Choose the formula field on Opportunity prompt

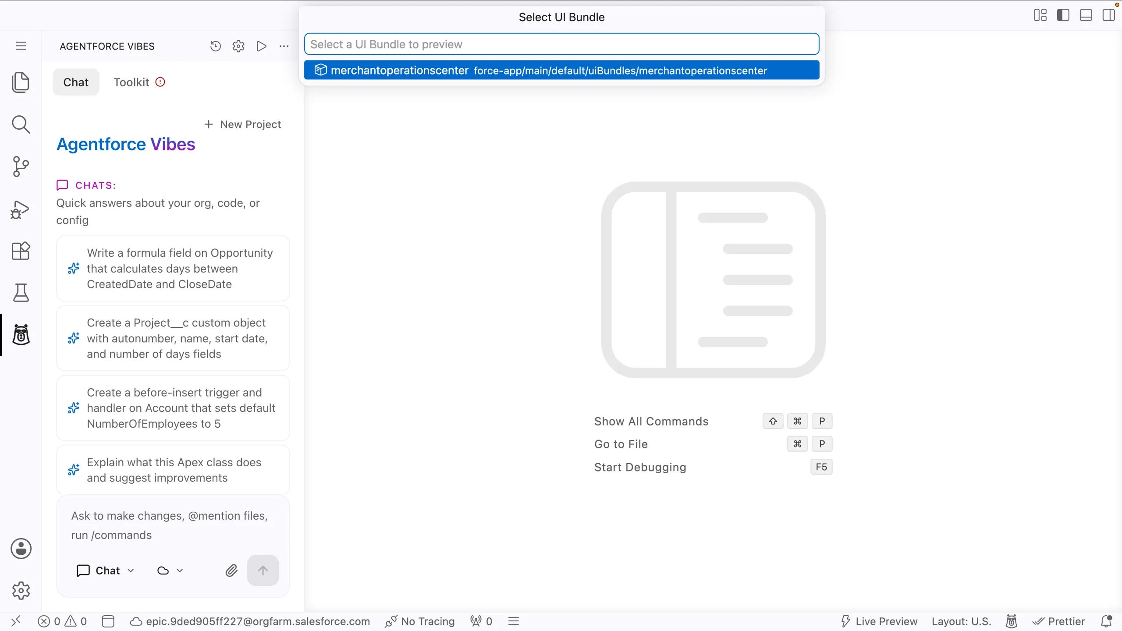point(173,269)
